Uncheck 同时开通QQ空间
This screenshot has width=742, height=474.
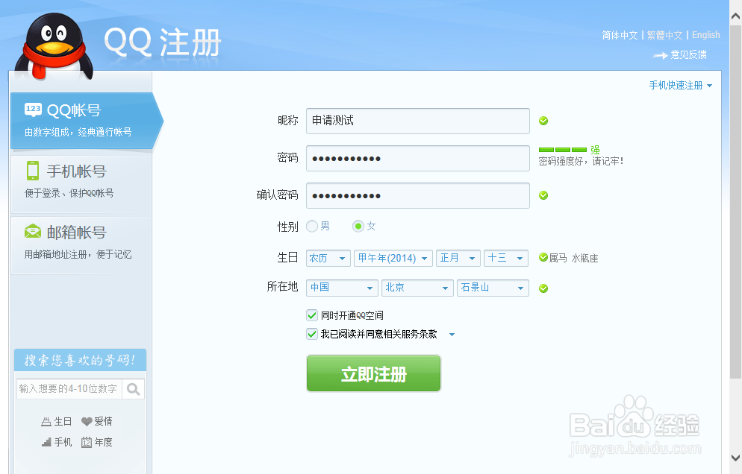pyautogui.click(x=312, y=315)
